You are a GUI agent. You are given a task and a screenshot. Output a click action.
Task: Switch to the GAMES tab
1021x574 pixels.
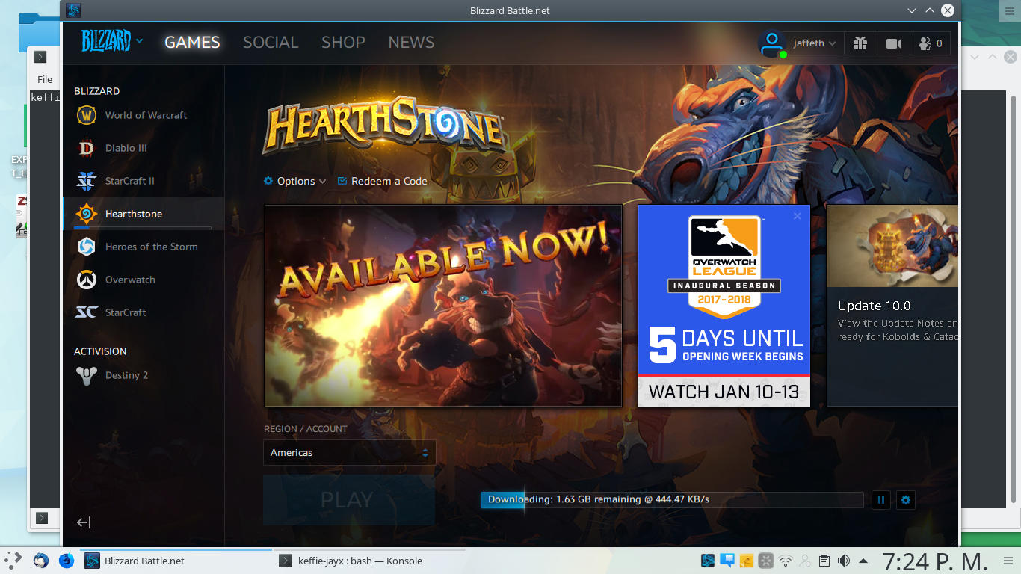coord(192,43)
